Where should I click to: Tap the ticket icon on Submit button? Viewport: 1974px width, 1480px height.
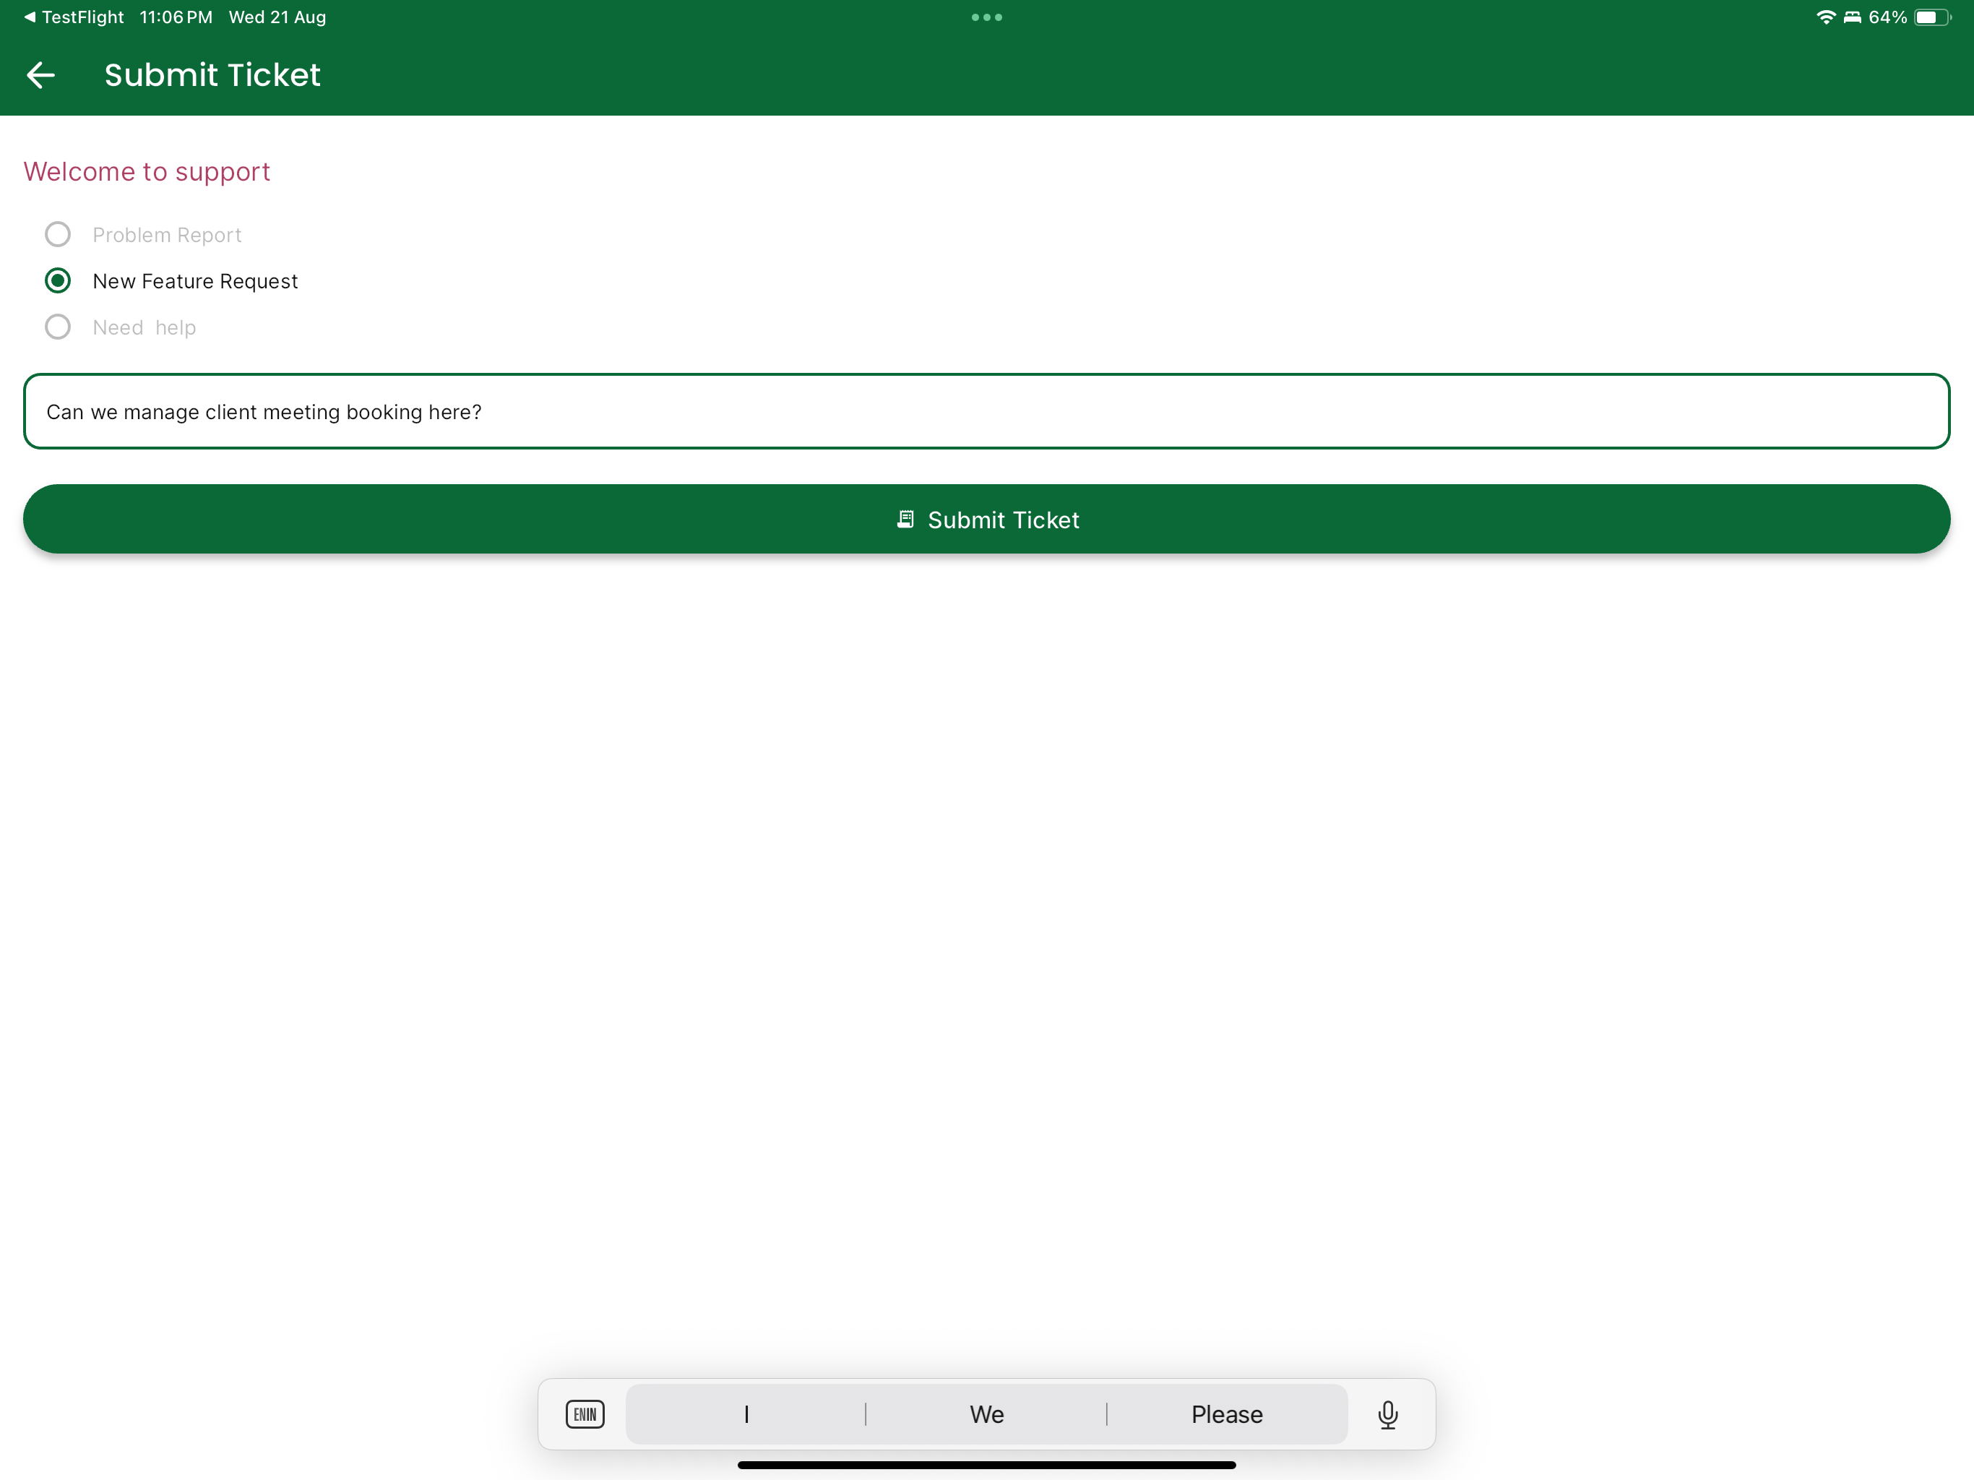[905, 520]
